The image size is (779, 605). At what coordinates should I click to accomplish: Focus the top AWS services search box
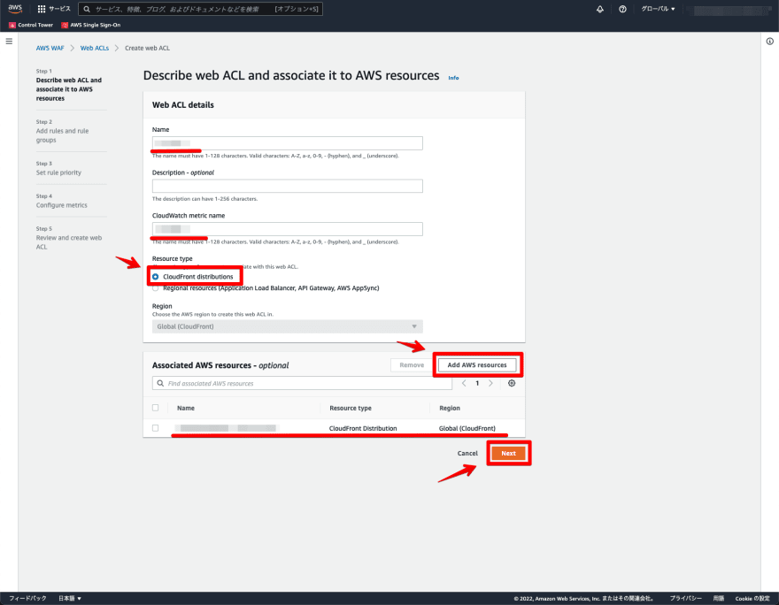pos(200,9)
